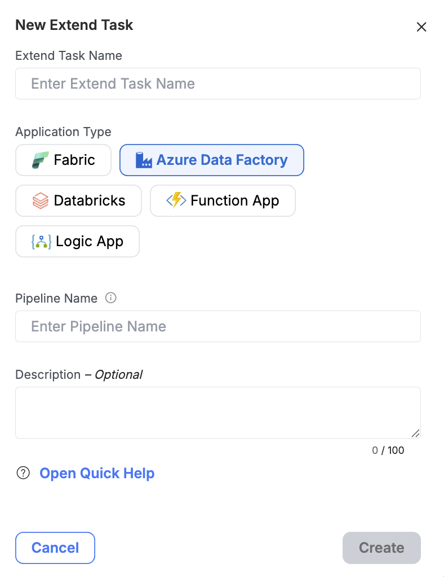This screenshot has width=444, height=577.
Task: Click the question mark help icon
Action: pyautogui.click(x=23, y=473)
